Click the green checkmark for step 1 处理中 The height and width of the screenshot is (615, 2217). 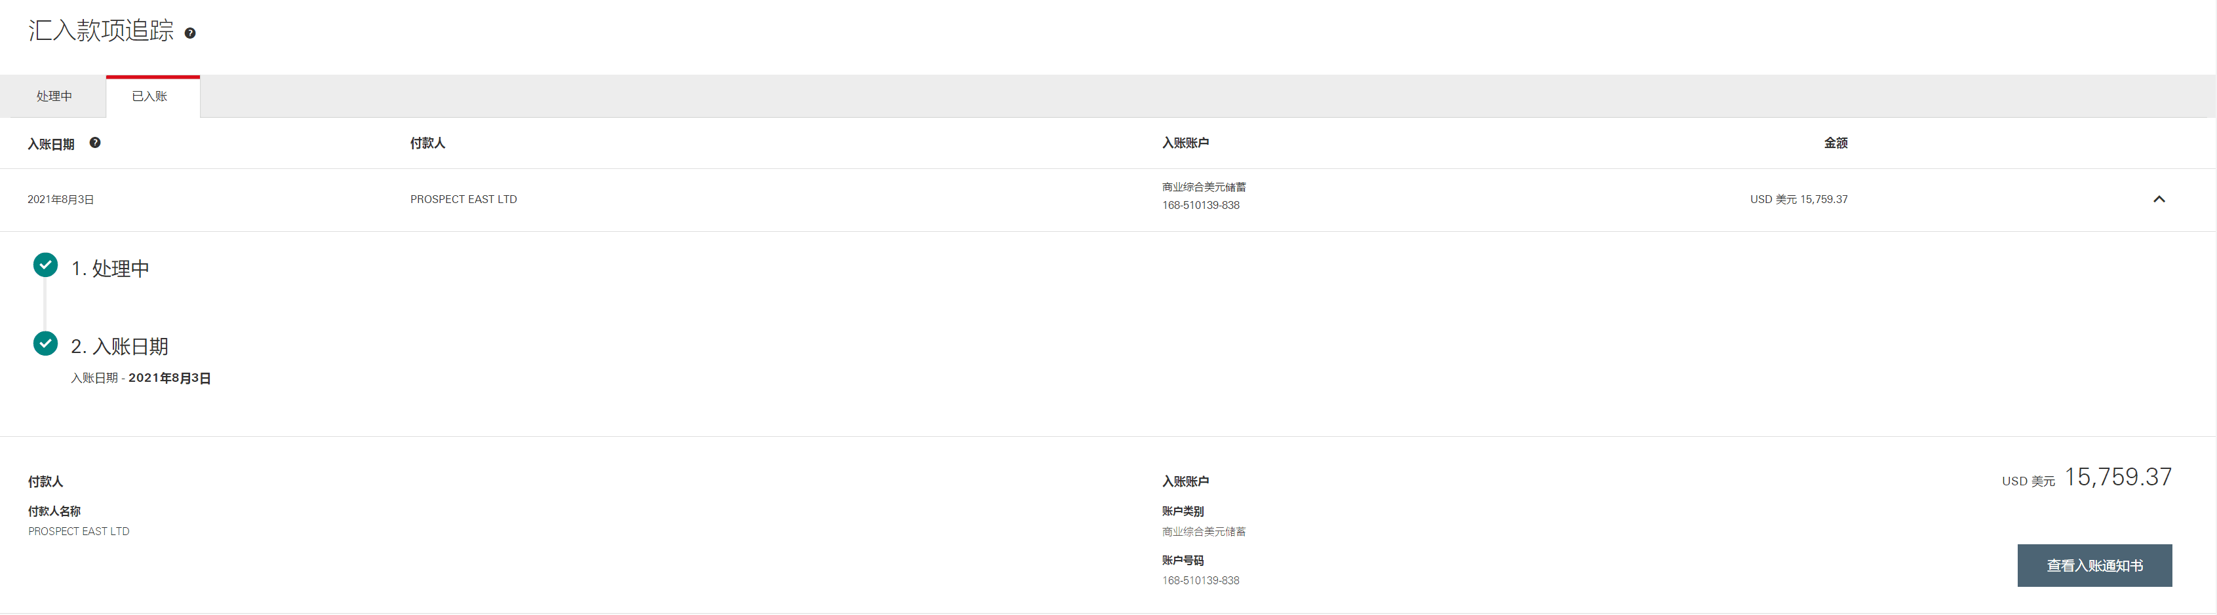(x=46, y=265)
